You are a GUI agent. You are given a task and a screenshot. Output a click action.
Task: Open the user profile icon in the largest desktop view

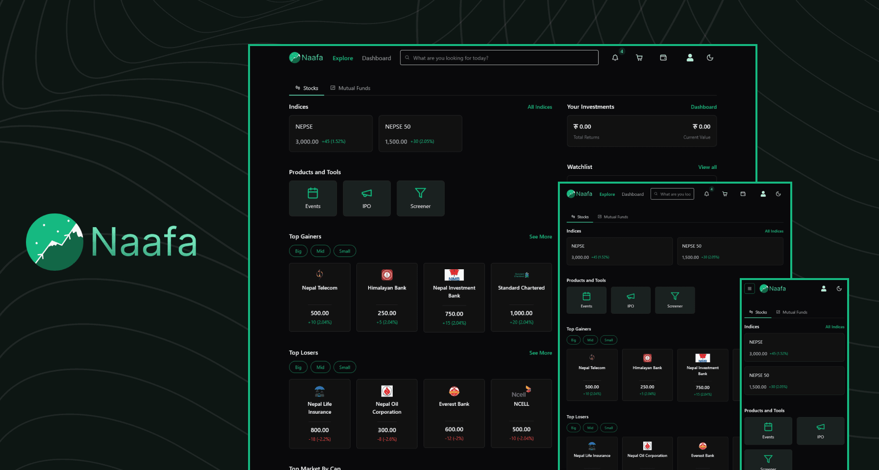(690, 58)
